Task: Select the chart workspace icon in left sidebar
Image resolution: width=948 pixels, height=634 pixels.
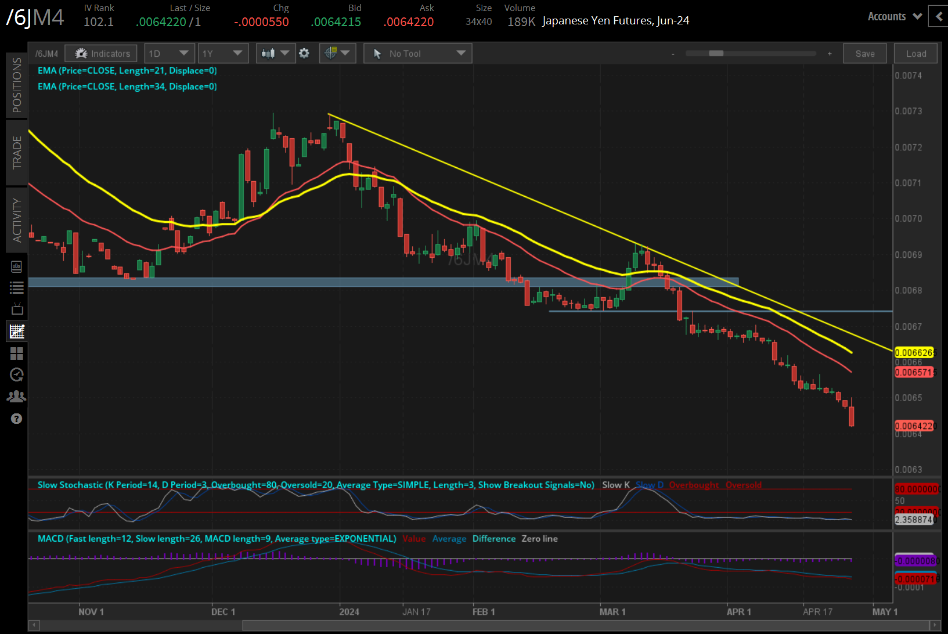Action: point(16,331)
